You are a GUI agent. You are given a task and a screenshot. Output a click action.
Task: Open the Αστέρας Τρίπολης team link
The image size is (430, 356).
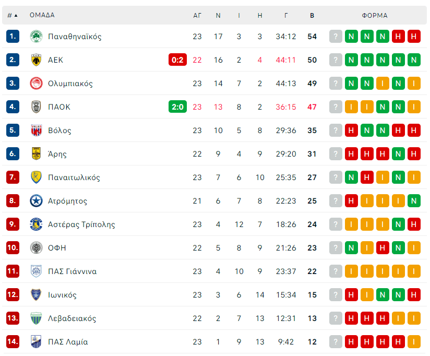point(81,224)
